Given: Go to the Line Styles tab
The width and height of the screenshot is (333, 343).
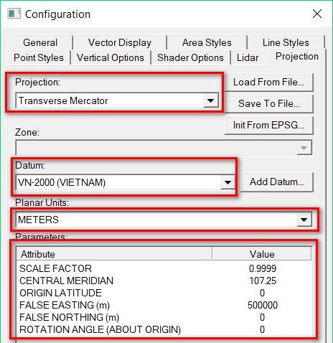Looking at the screenshot, I should (x=286, y=42).
